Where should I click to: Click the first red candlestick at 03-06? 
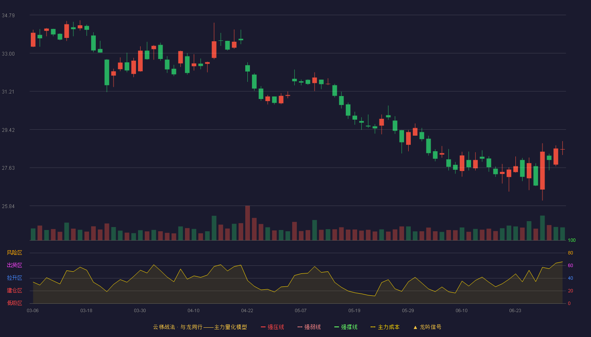coord(33,39)
